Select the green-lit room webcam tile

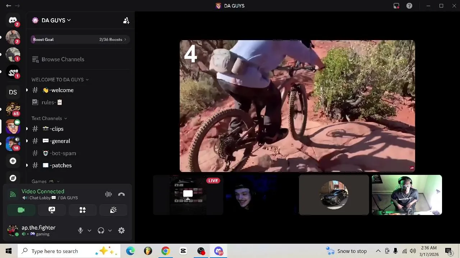click(407, 195)
